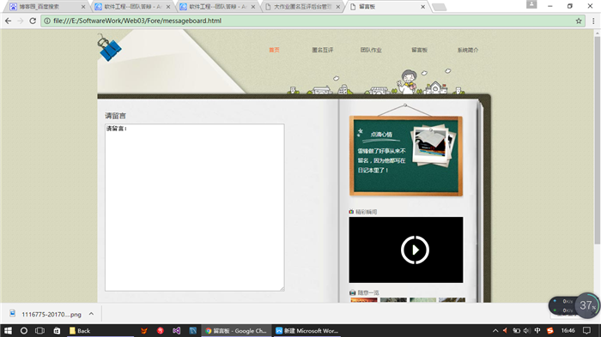Switch to 新建 Microsoft Word taskbar item
Screen dimensions: 601x337
pyautogui.click(x=307, y=330)
